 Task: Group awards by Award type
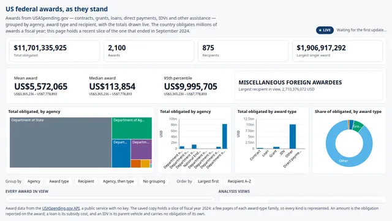(59, 181)
